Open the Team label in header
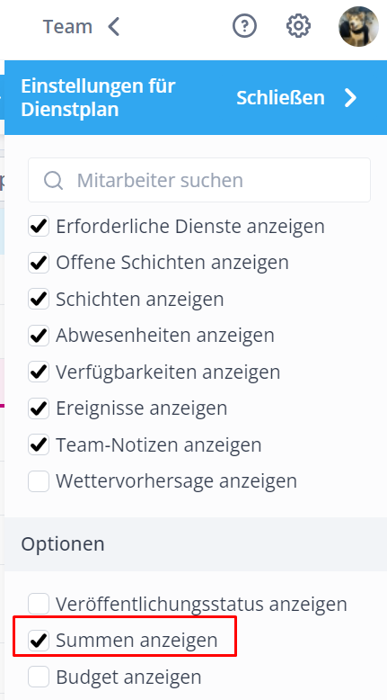Screen dimensions: 387x700 tap(67, 27)
